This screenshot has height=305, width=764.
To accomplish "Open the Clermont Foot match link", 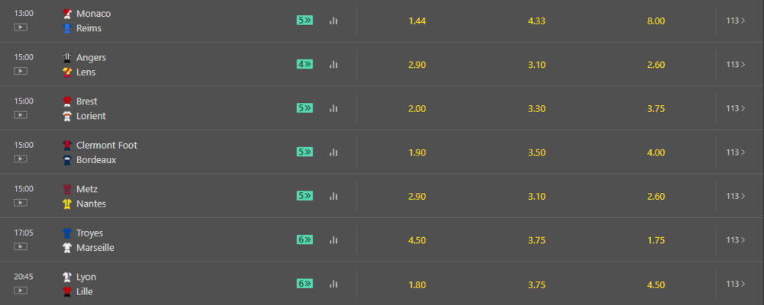I will [107, 145].
